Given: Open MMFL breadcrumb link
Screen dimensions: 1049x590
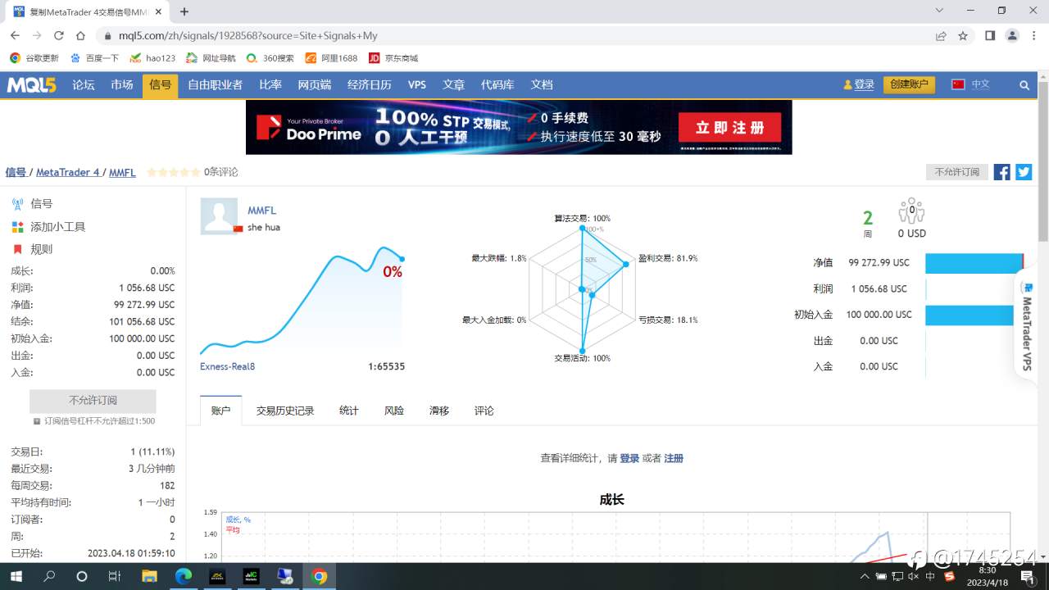Looking at the screenshot, I should (x=122, y=172).
